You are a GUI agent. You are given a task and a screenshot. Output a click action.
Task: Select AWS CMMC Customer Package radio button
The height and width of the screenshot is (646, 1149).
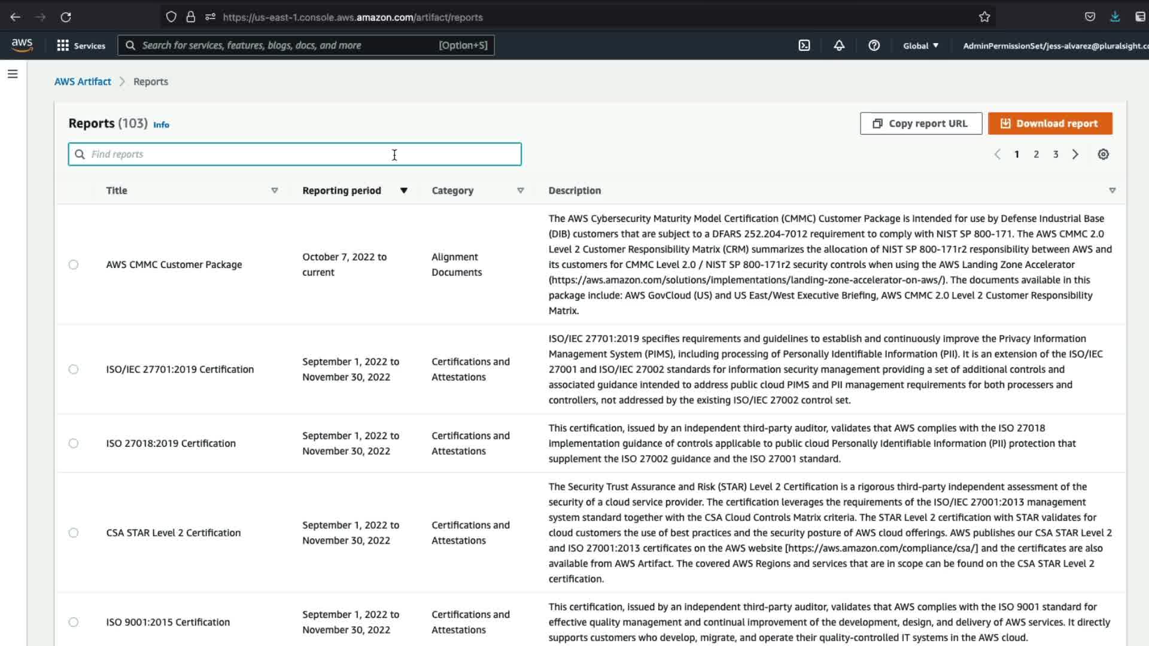(73, 264)
